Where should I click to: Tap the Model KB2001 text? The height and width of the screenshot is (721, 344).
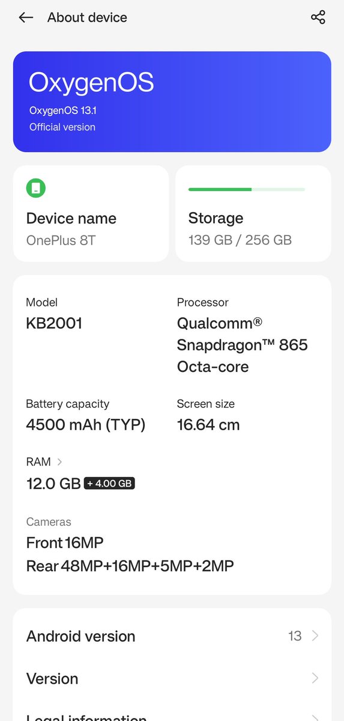(x=54, y=323)
